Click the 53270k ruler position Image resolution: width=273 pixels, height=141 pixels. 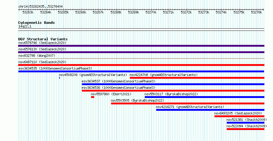(151, 12)
